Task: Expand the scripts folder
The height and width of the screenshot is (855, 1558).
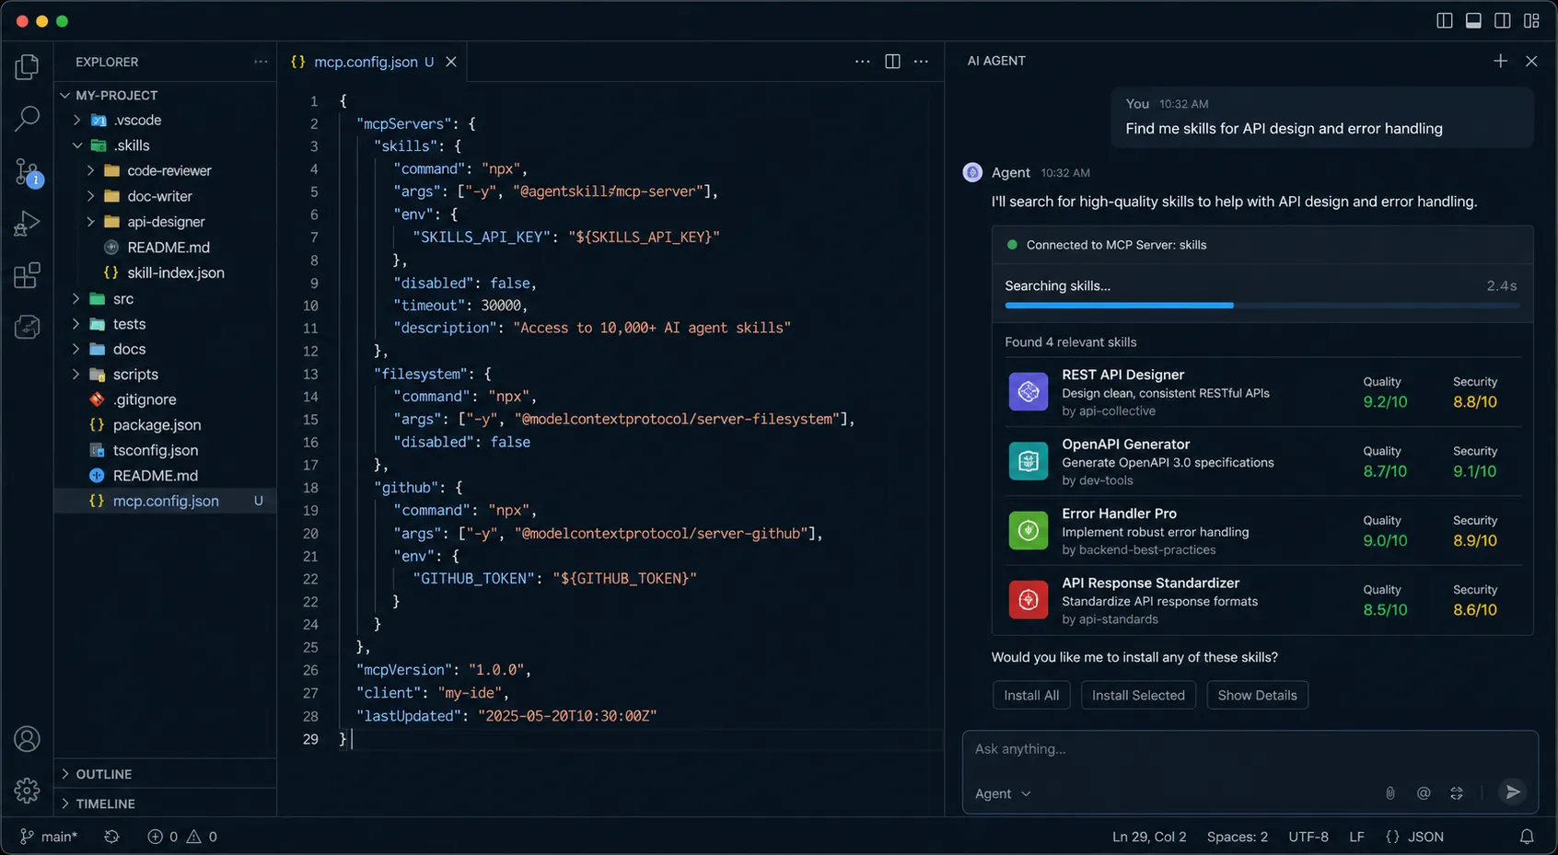Action: click(x=77, y=375)
